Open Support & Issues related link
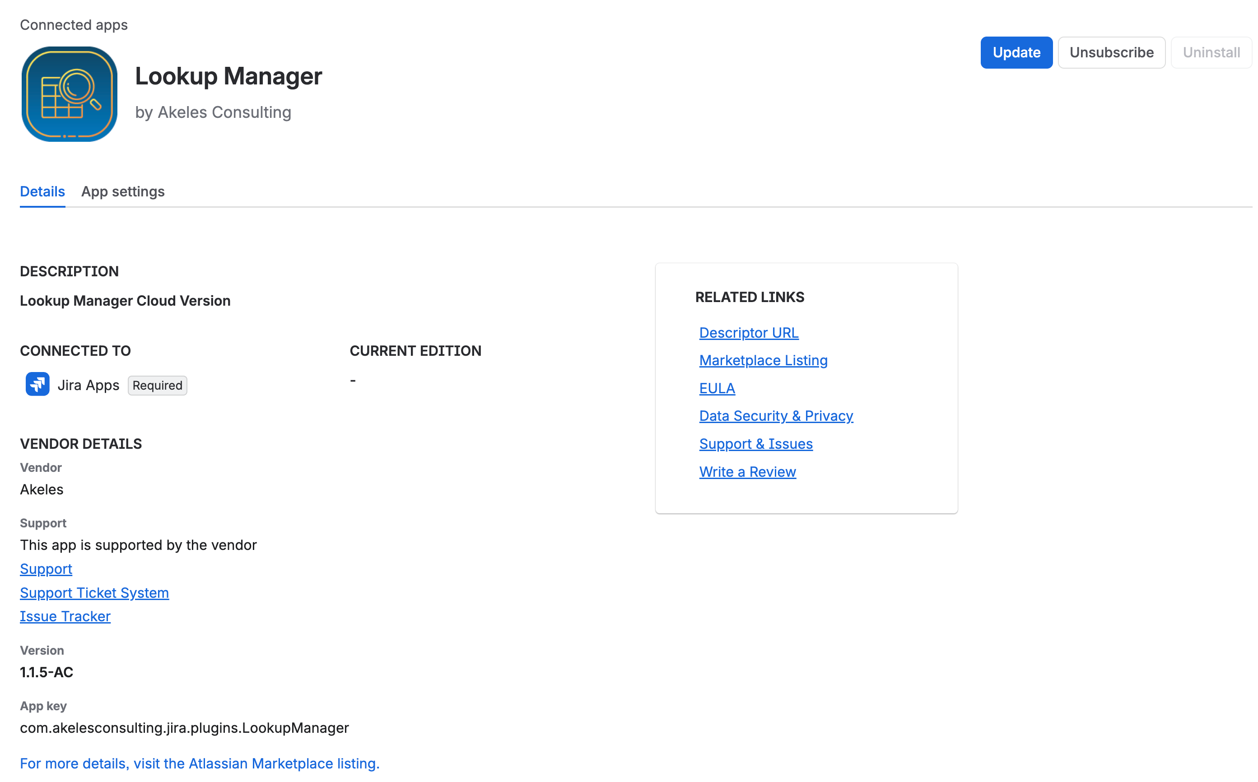 (x=756, y=444)
